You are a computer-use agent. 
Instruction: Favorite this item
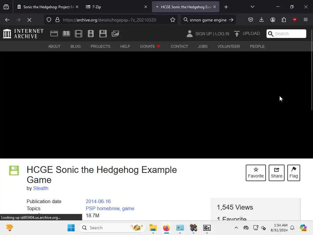256,173
